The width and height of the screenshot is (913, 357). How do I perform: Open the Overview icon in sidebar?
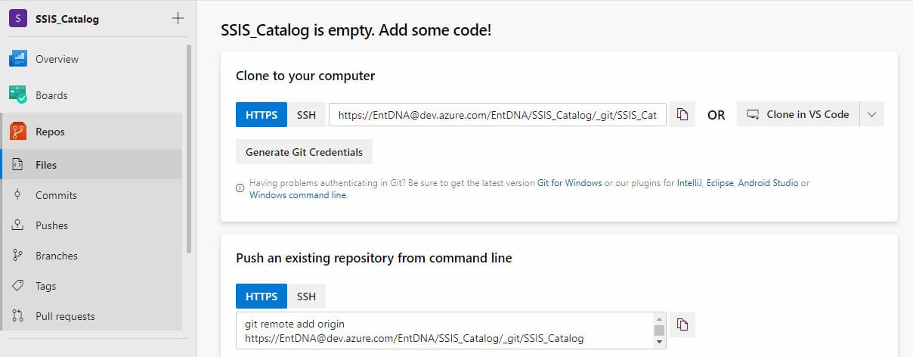tap(18, 59)
